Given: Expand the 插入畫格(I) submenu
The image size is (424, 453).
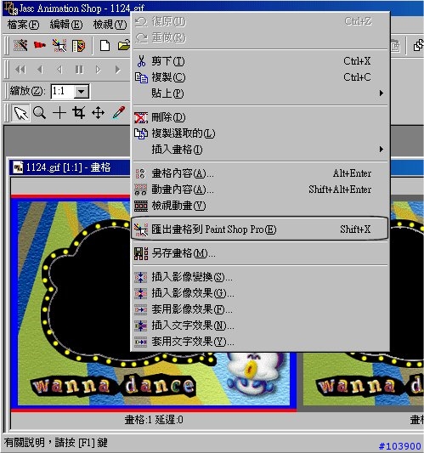Looking at the screenshot, I should tap(260, 150).
